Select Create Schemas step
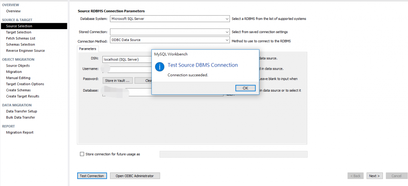This screenshot has width=408, height=186. point(18,90)
